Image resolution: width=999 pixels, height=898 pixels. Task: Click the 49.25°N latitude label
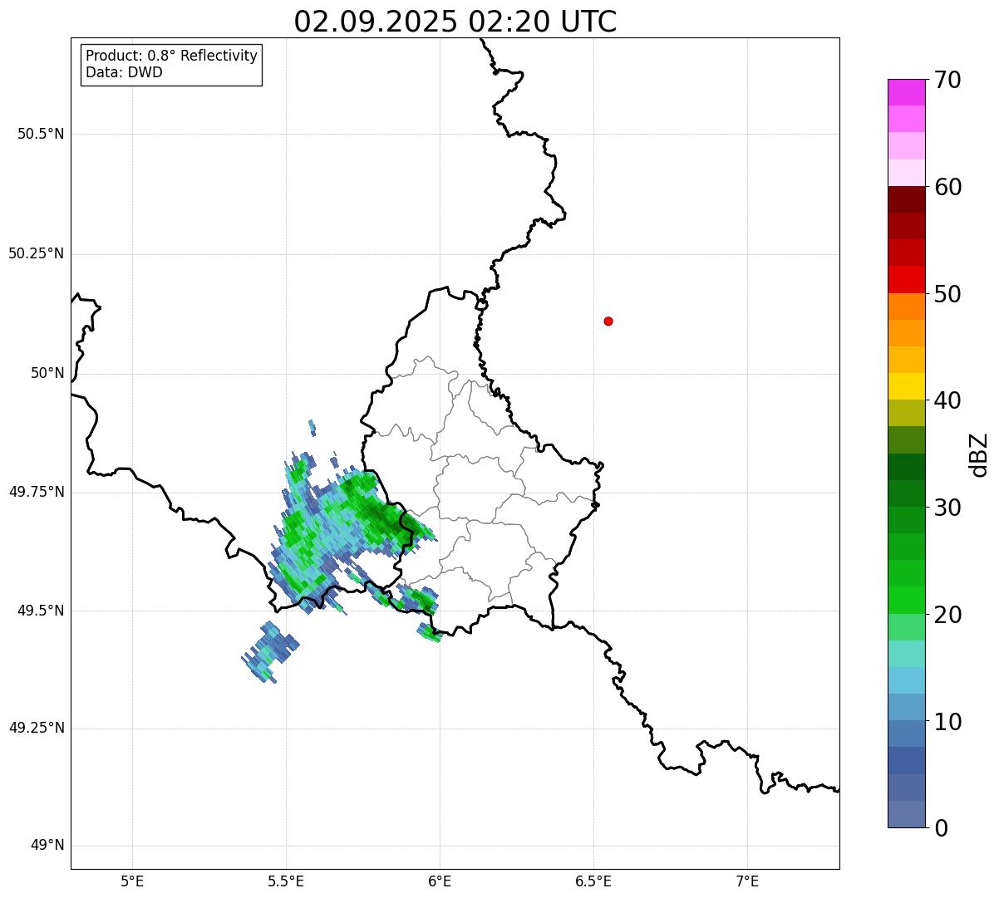[x=37, y=728]
